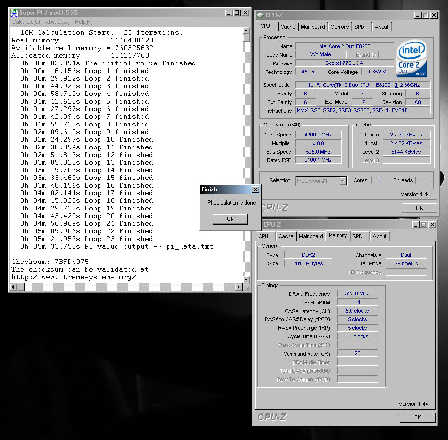
Task: Close the Finish dialog with X
Action: [x=256, y=189]
